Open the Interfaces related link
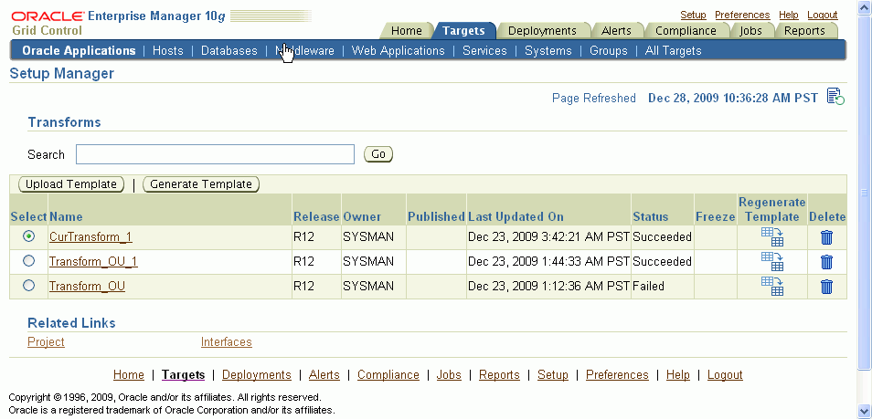This screenshot has height=419, width=872. click(227, 341)
